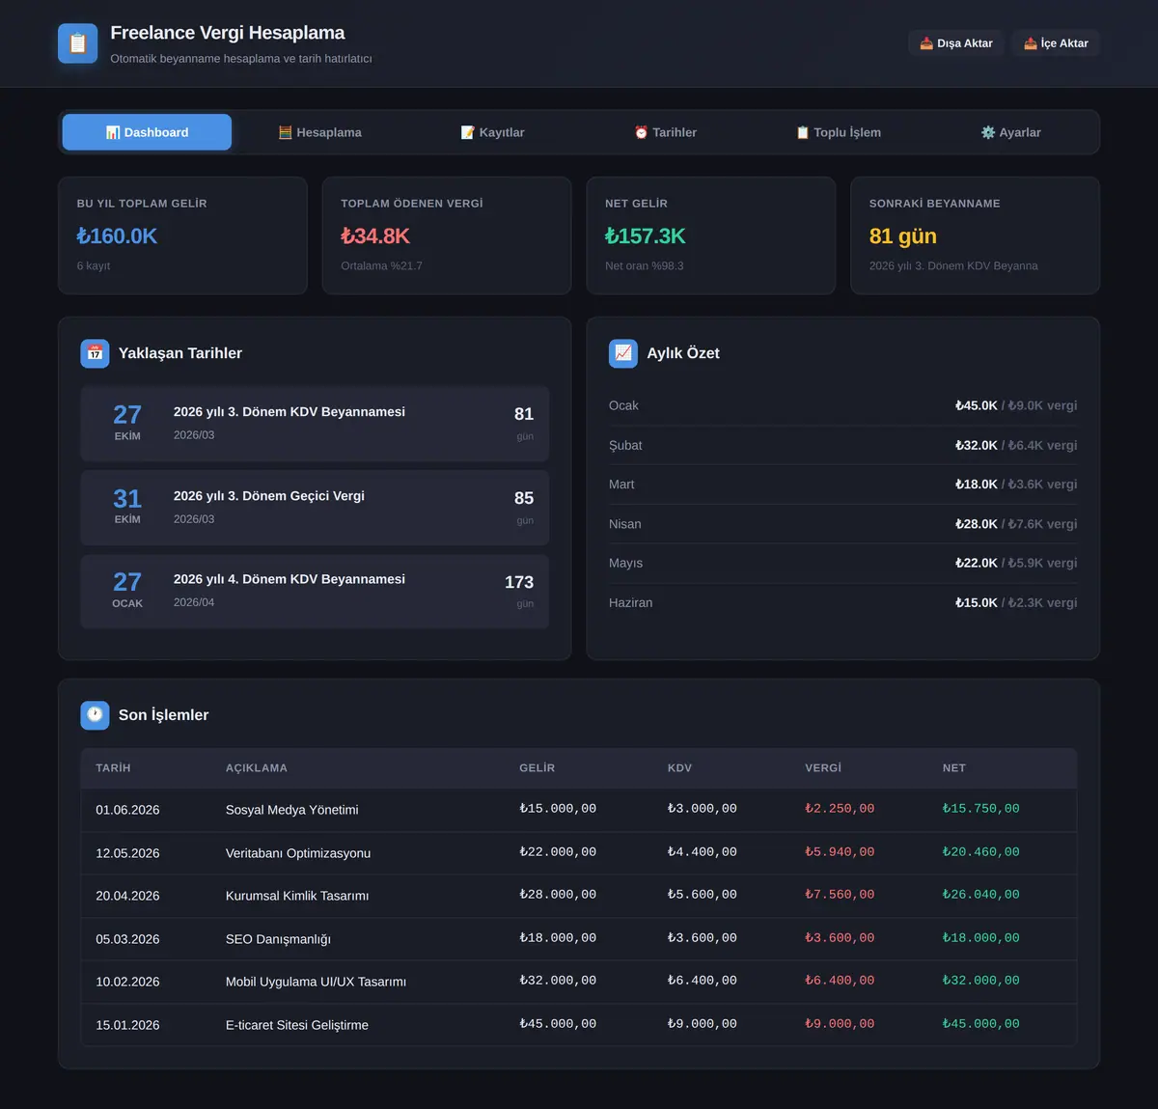Click the Veritabanı Optimizasyonu transaction
The height and width of the screenshot is (1109, 1158).
(579, 853)
